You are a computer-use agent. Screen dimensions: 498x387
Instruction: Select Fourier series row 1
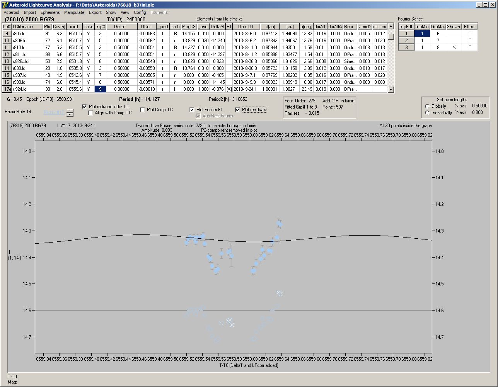[406, 34]
